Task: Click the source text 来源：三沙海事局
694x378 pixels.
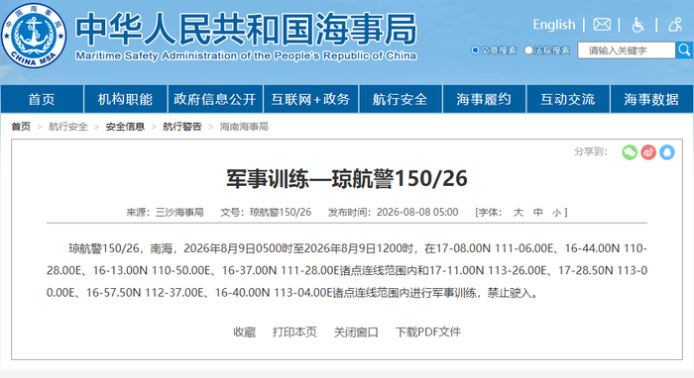Action: pyautogui.click(x=165, y=213)
